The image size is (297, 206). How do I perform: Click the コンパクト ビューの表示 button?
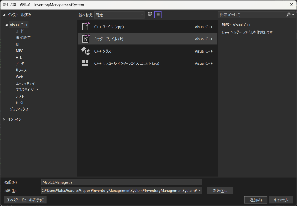(x=26, y=200)
